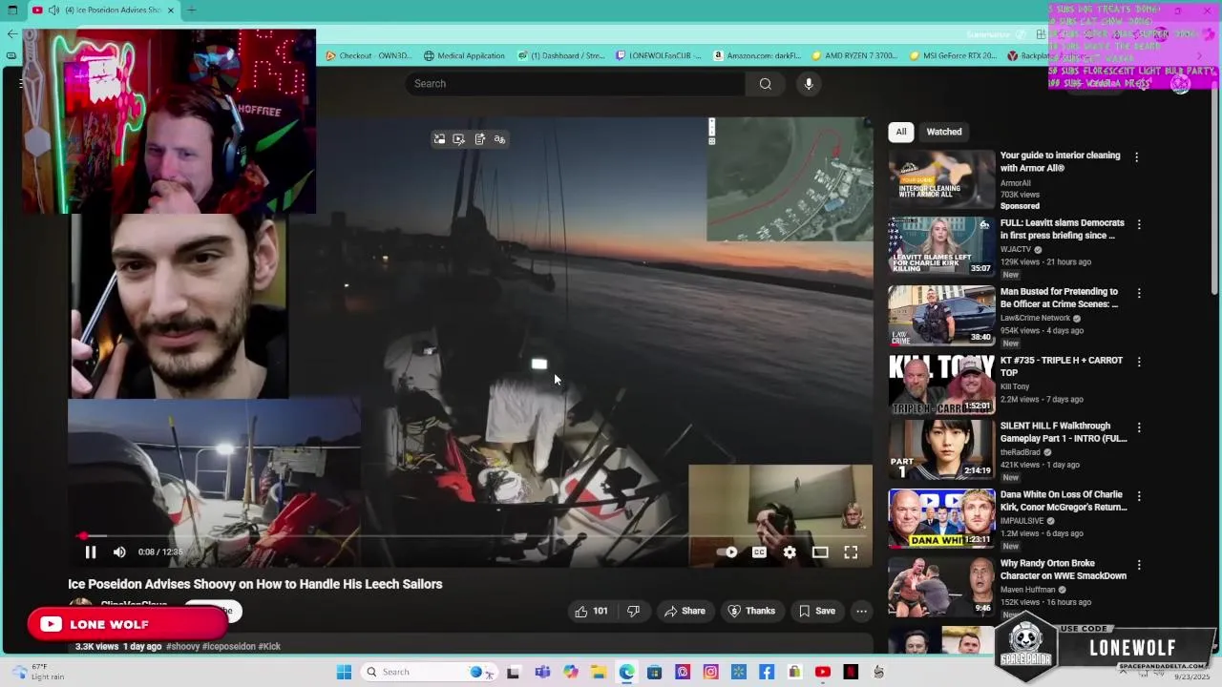This screenshot has width=1222, height=687.
Task: Toggle the autoplay switch in the player
Action: (x=728, y=552)
